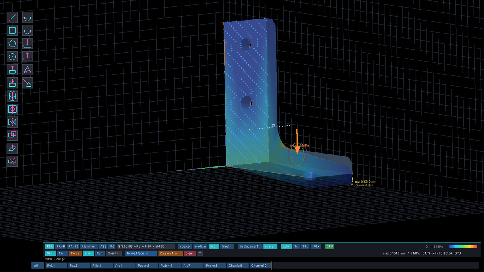Click the Run button
Screen dimensions: 484x272
(x=100, y=253)
